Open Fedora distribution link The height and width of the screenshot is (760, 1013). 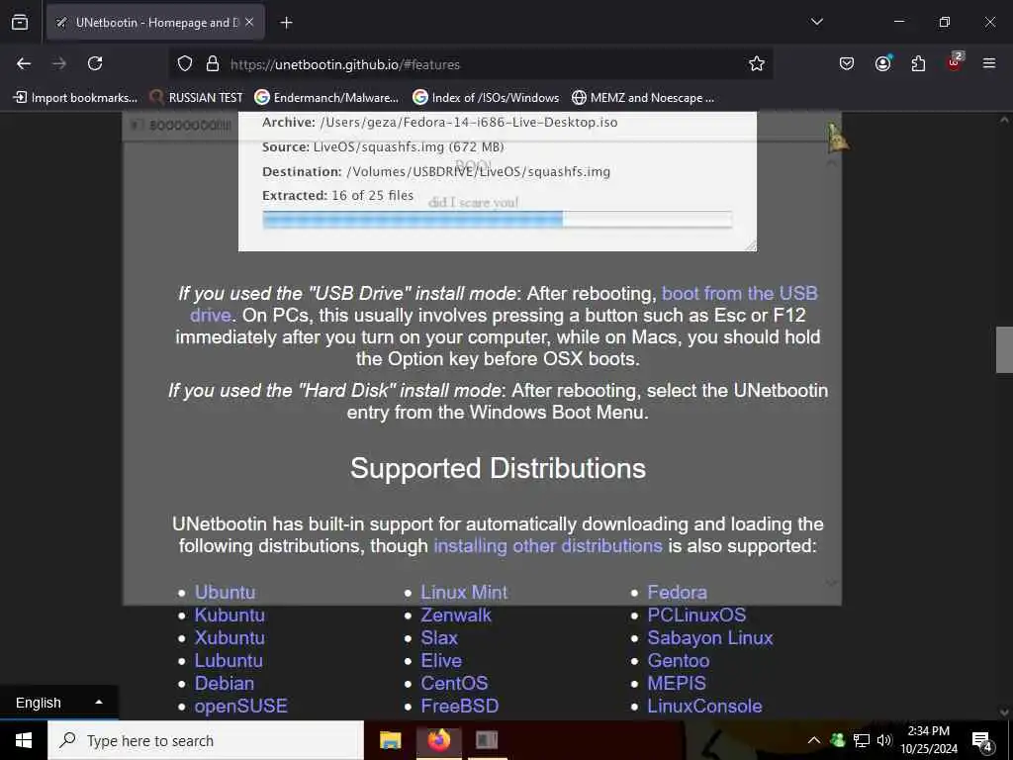tap(677, 592)
